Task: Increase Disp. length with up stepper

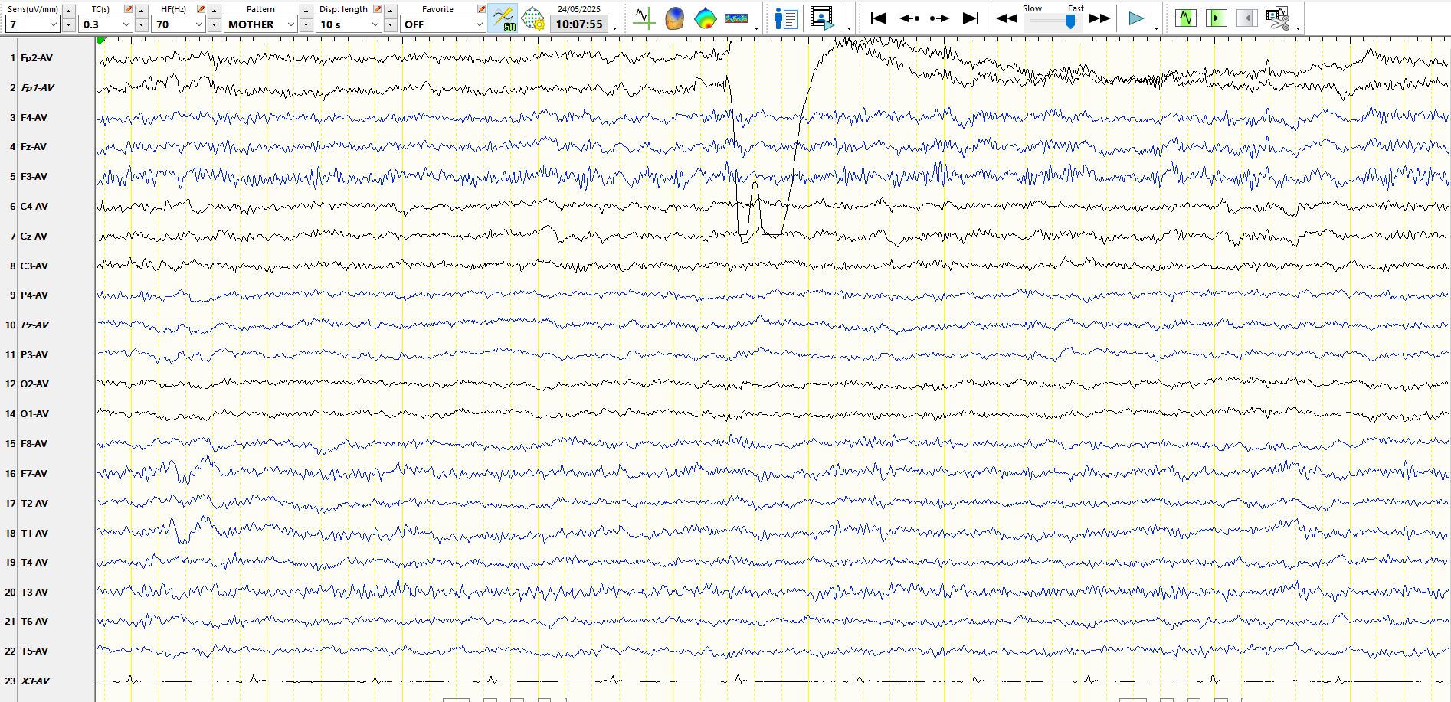Action: point(390,11)
